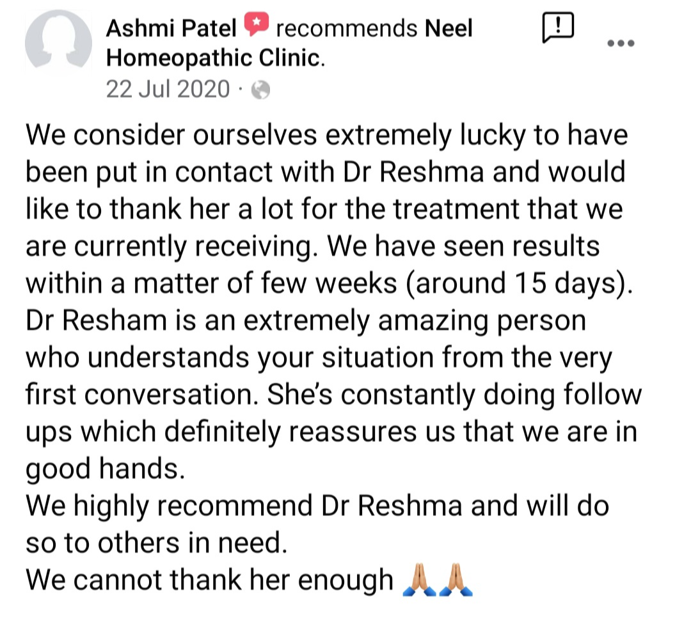Image resolution: width=691 pixels, height=628 pixels.
Task: Click "Homeopathic Clinic." text on second header line
Action: point(216,58)
